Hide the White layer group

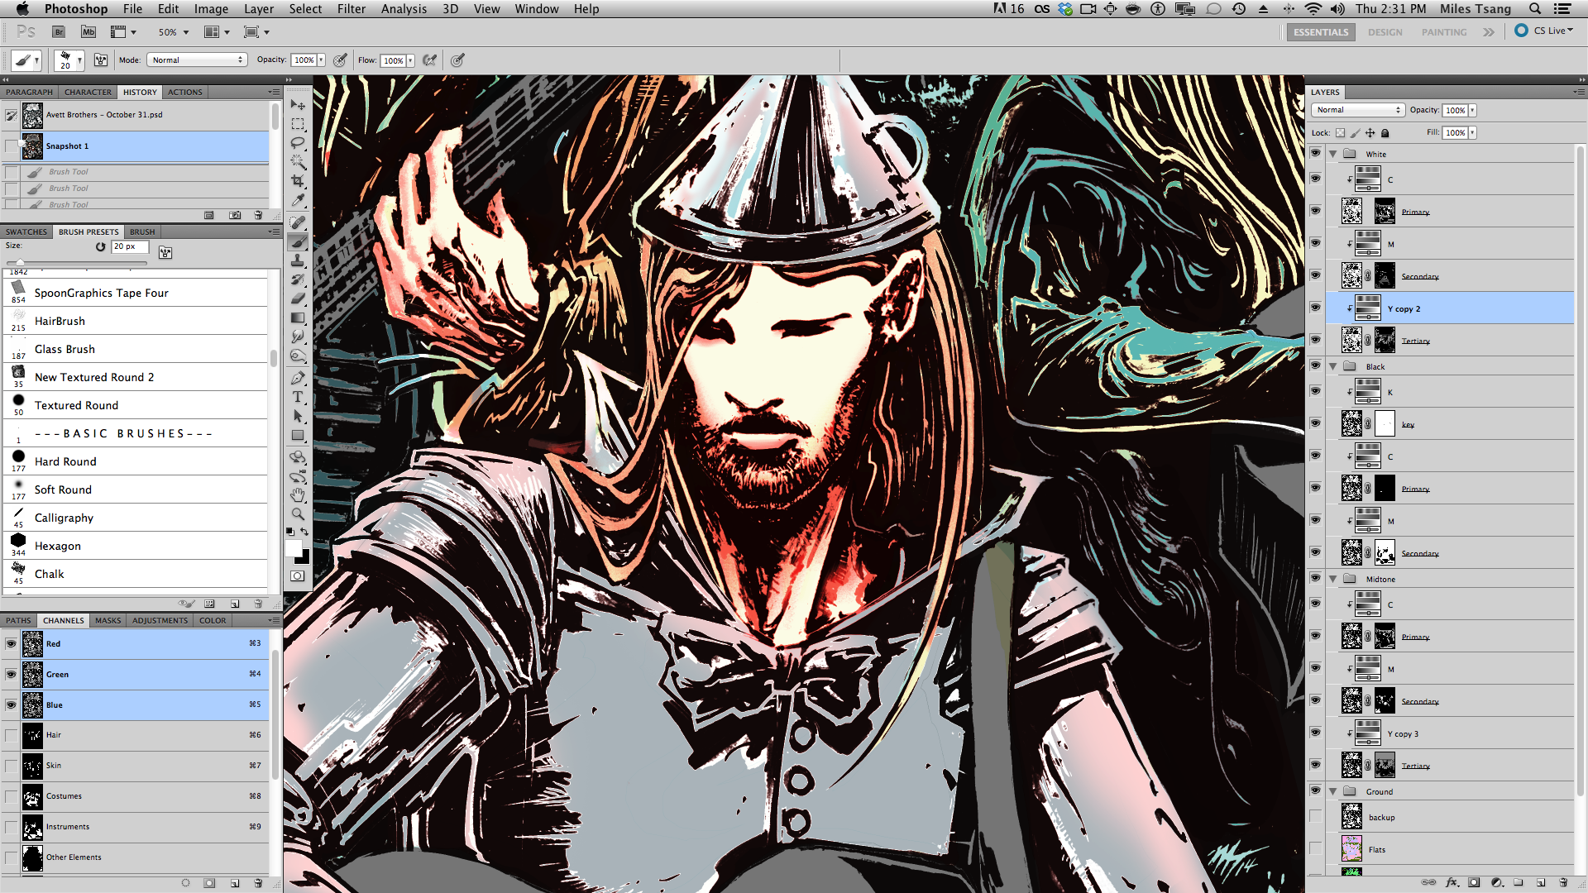pyautogui.click(x=1315, y=154)
